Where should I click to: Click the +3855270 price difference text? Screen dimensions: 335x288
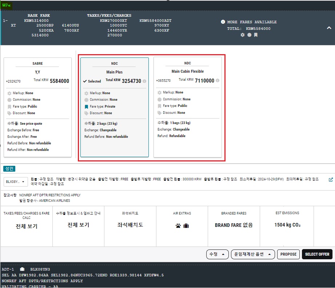coord(163,81)
